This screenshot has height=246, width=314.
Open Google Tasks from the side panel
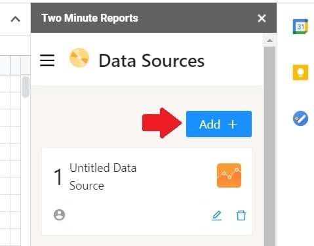tap(300, 118)
